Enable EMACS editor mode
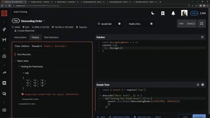 coord(191,24)
